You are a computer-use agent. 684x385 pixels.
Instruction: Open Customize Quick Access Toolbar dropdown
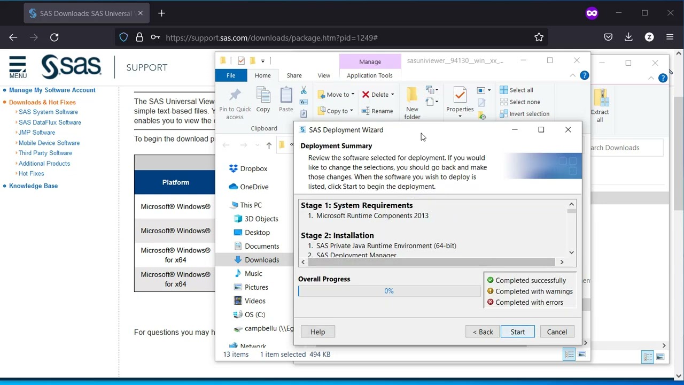(x=262, y=61)
